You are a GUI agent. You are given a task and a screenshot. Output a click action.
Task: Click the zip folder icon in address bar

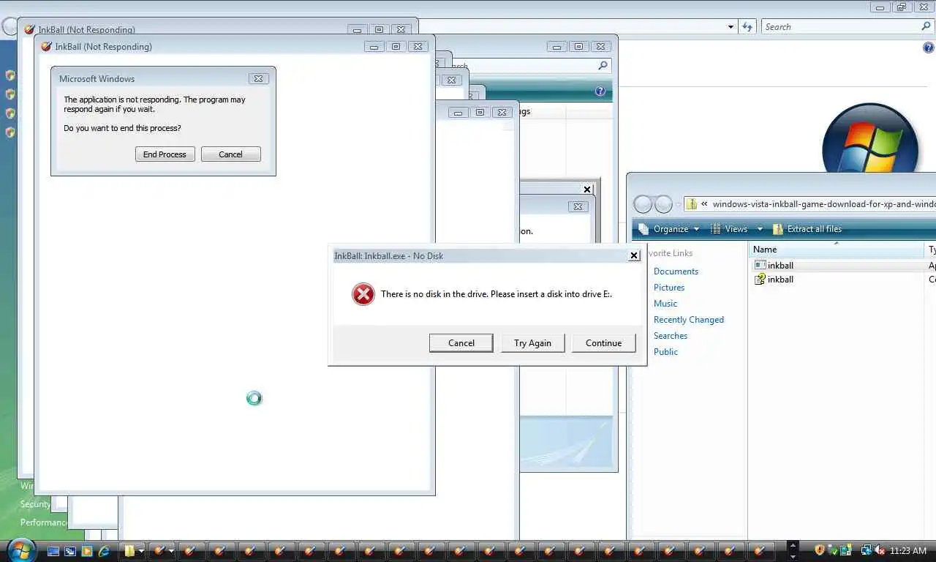pos(691,204)
